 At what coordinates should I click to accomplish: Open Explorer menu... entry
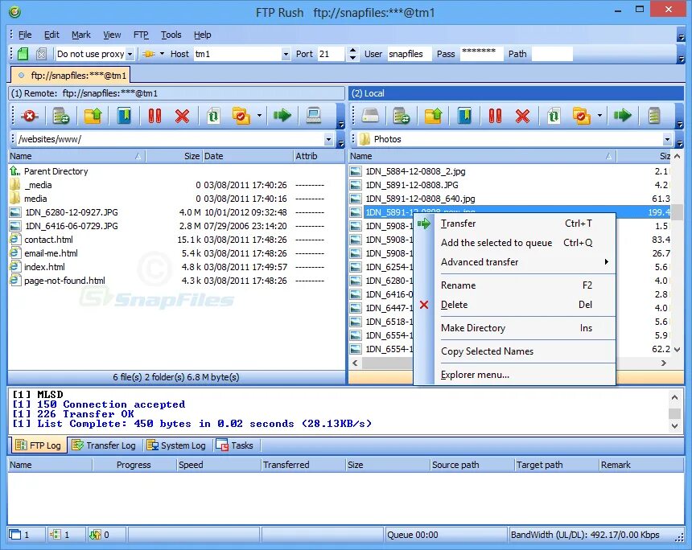pos(516,375)
